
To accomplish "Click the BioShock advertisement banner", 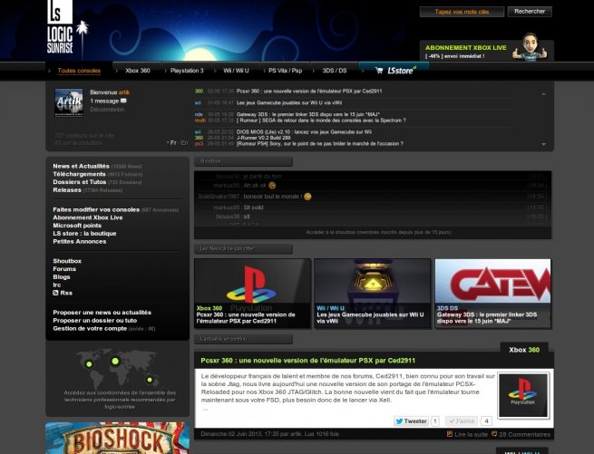I will click(117, 438).
